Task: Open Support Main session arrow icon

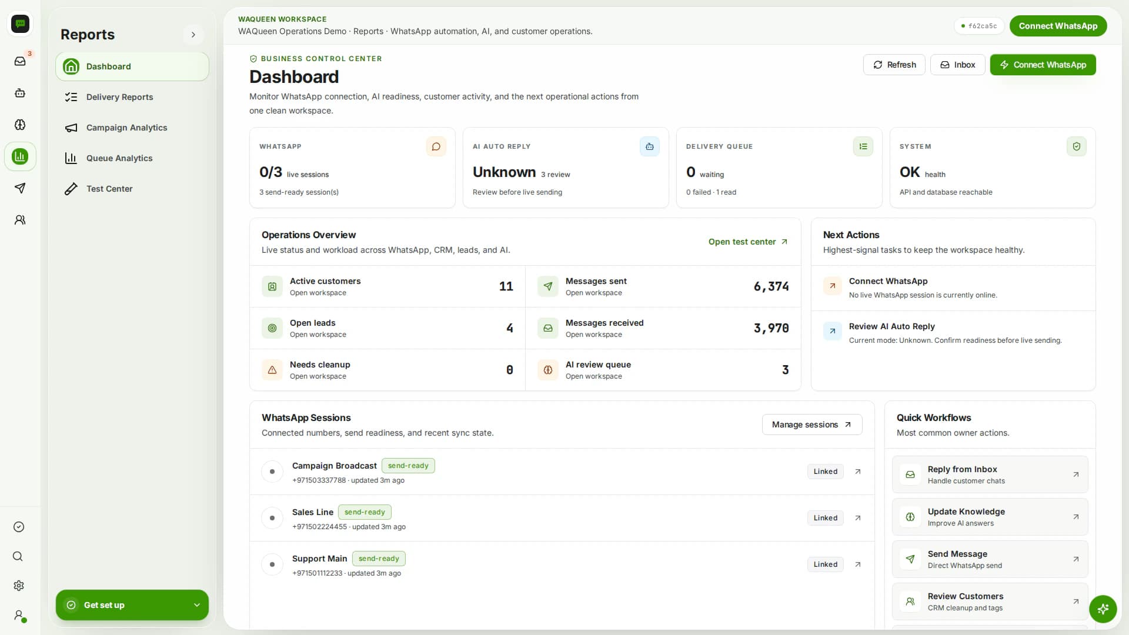Action: [x=858, y=564]
